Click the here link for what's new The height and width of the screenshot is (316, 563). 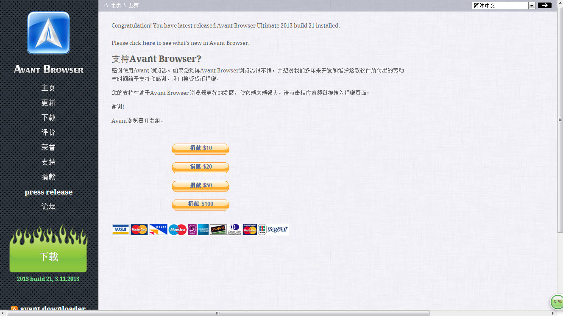pyautogui.click(x=148, y=42)
